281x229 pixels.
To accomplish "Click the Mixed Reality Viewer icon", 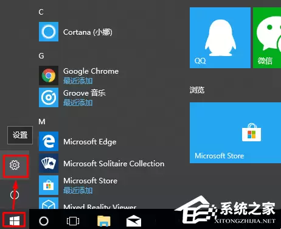I will tap(49, 203).
